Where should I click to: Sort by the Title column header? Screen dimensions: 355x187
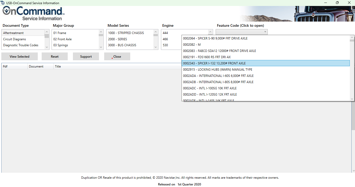[58, 66]
